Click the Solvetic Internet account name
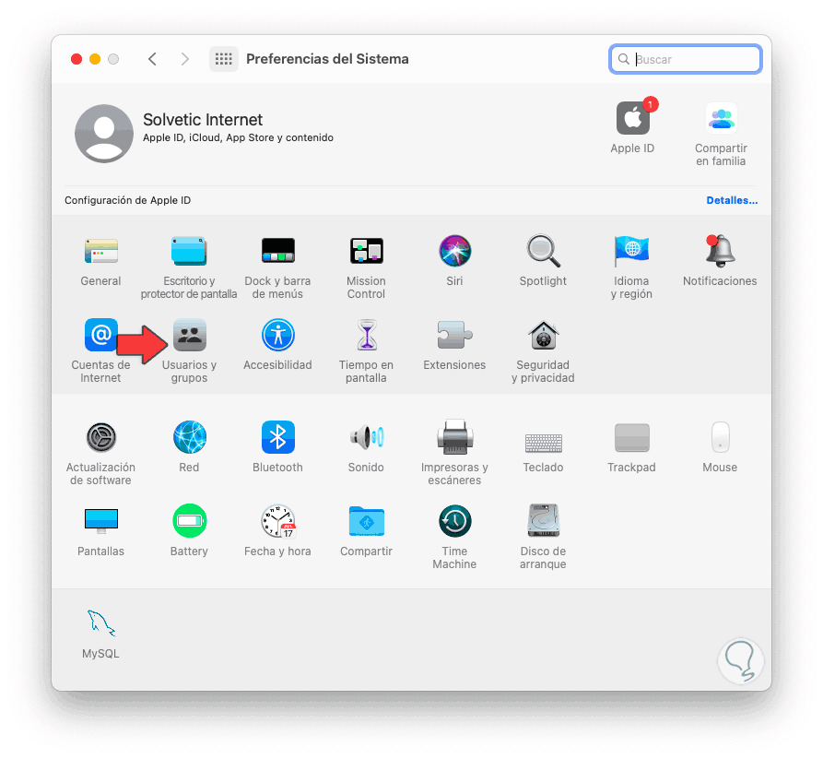The width and height of the screenshot is (823, 759). click(203, 120)
